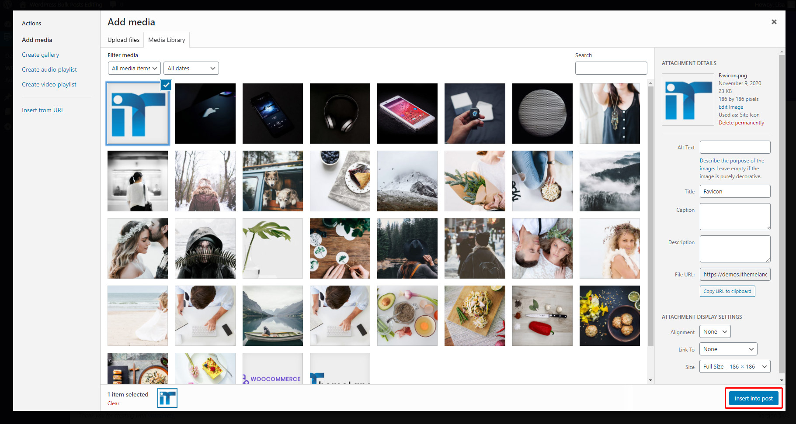Open the Link To dropdown
The width and height of the screenshot is (796, 424).
pyautogui.click(x=728, y=349)
